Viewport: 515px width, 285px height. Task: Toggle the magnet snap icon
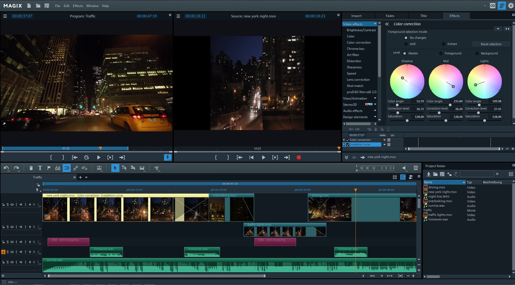click(x=67, y=168)
